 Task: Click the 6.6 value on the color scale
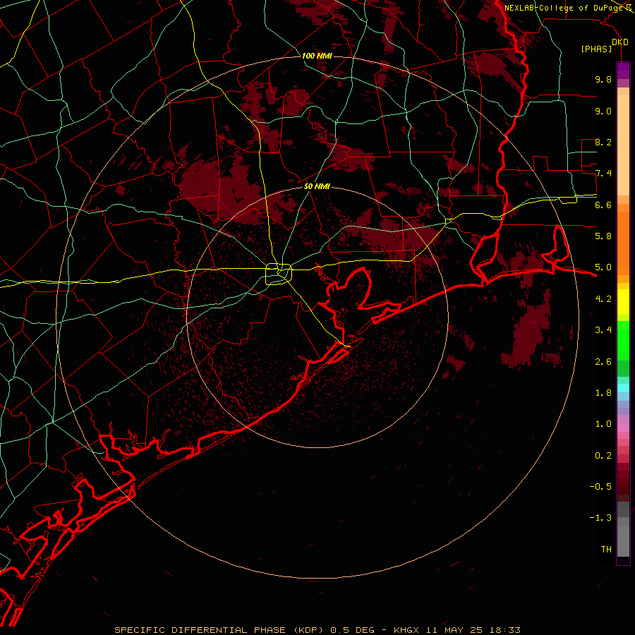[x=603, y=205]
